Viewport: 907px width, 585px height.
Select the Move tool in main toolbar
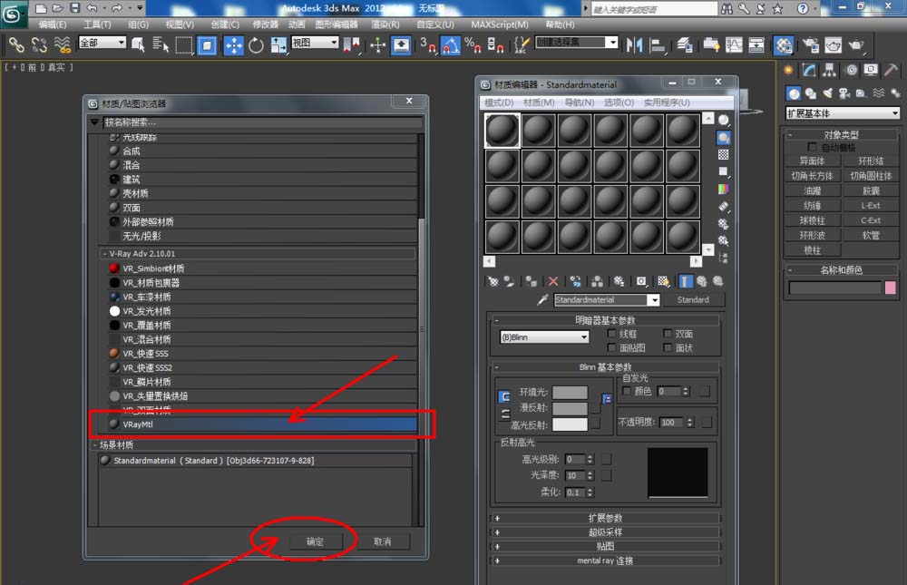[233, 45]
